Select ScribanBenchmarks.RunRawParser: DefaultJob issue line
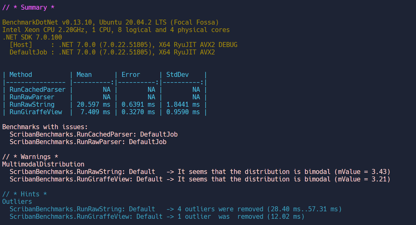Viewport: 416px width, 225px height. click(x=88, y=142)
